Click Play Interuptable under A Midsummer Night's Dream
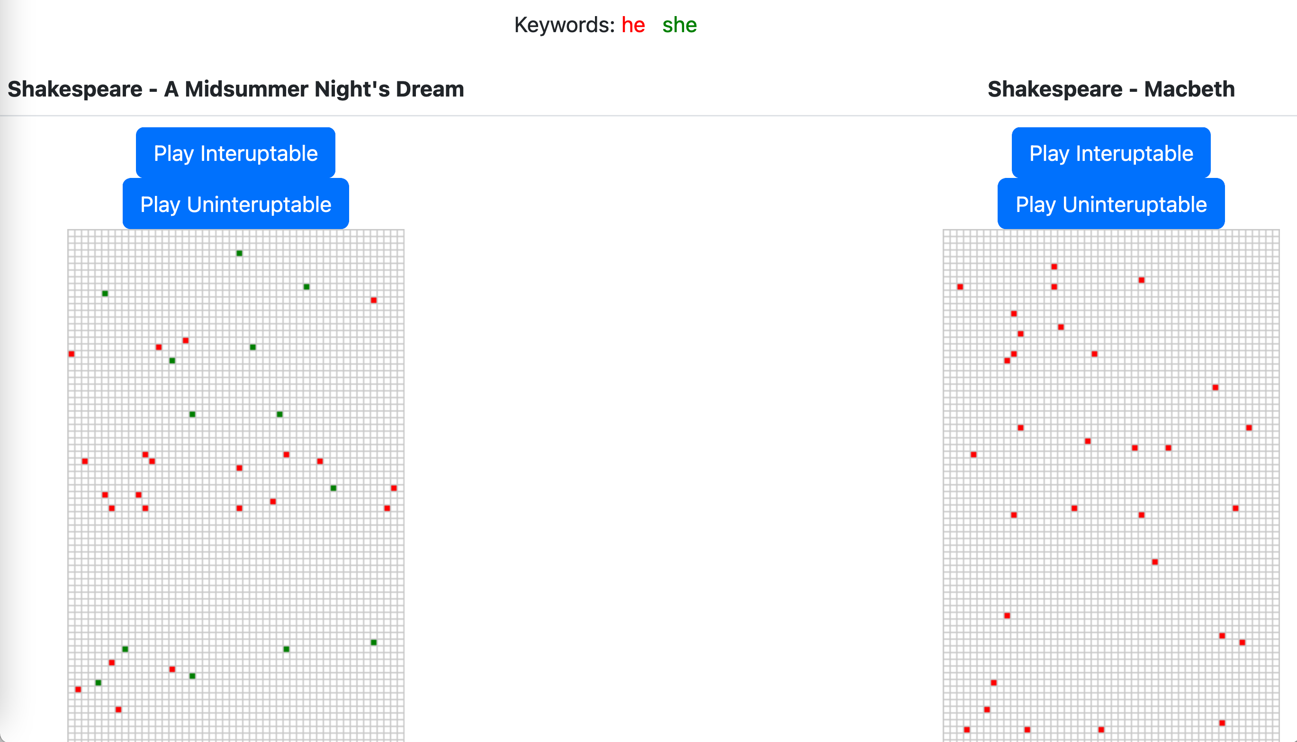 235,153
